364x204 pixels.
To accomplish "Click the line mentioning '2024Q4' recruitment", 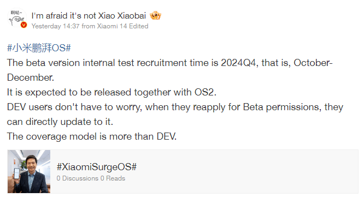I will (x=169, y=63).
